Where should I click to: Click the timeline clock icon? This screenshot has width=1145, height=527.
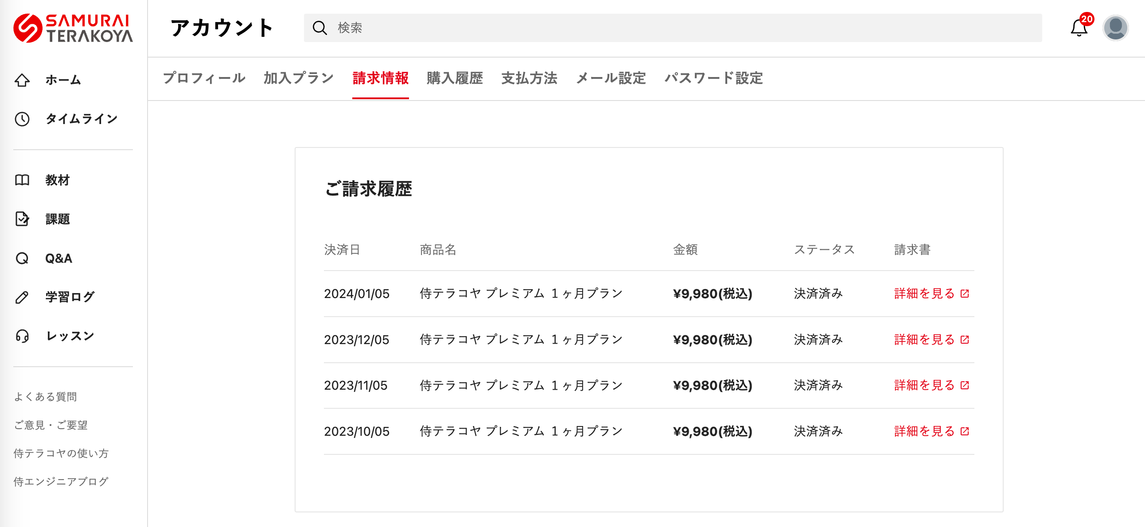[x=22, y=119]
